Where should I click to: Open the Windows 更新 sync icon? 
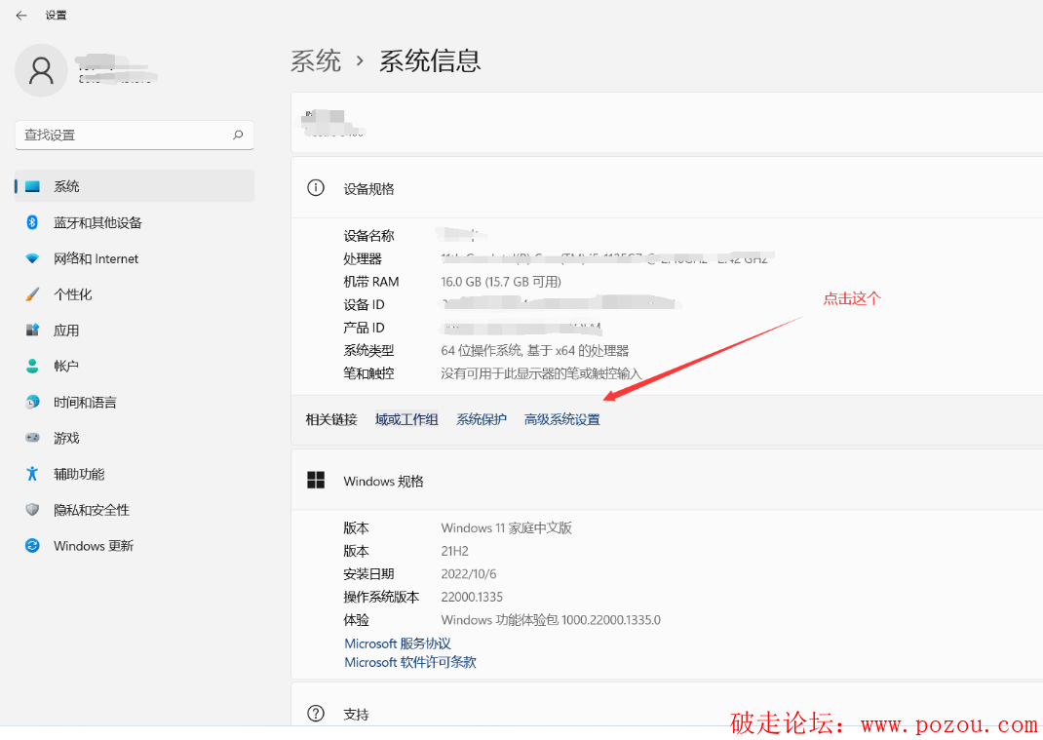click(x=32, y=546)
